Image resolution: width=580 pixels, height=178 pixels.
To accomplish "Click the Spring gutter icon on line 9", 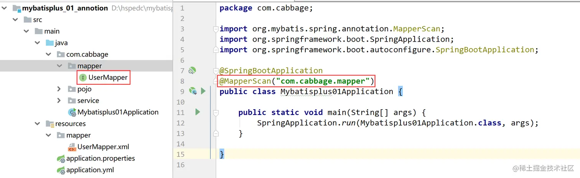I will click(x=193, y=91).
